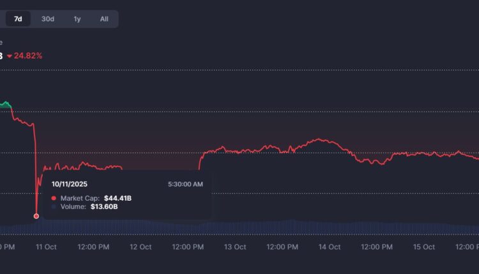Click the 11 Oct x-axis label
This screenshot has height=274, width=479.
46,247
